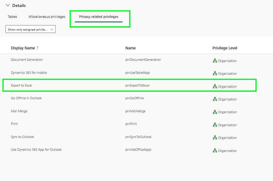Click Organization icon for Use Dynamics 365 App for Outlook

tap(215, 150)
